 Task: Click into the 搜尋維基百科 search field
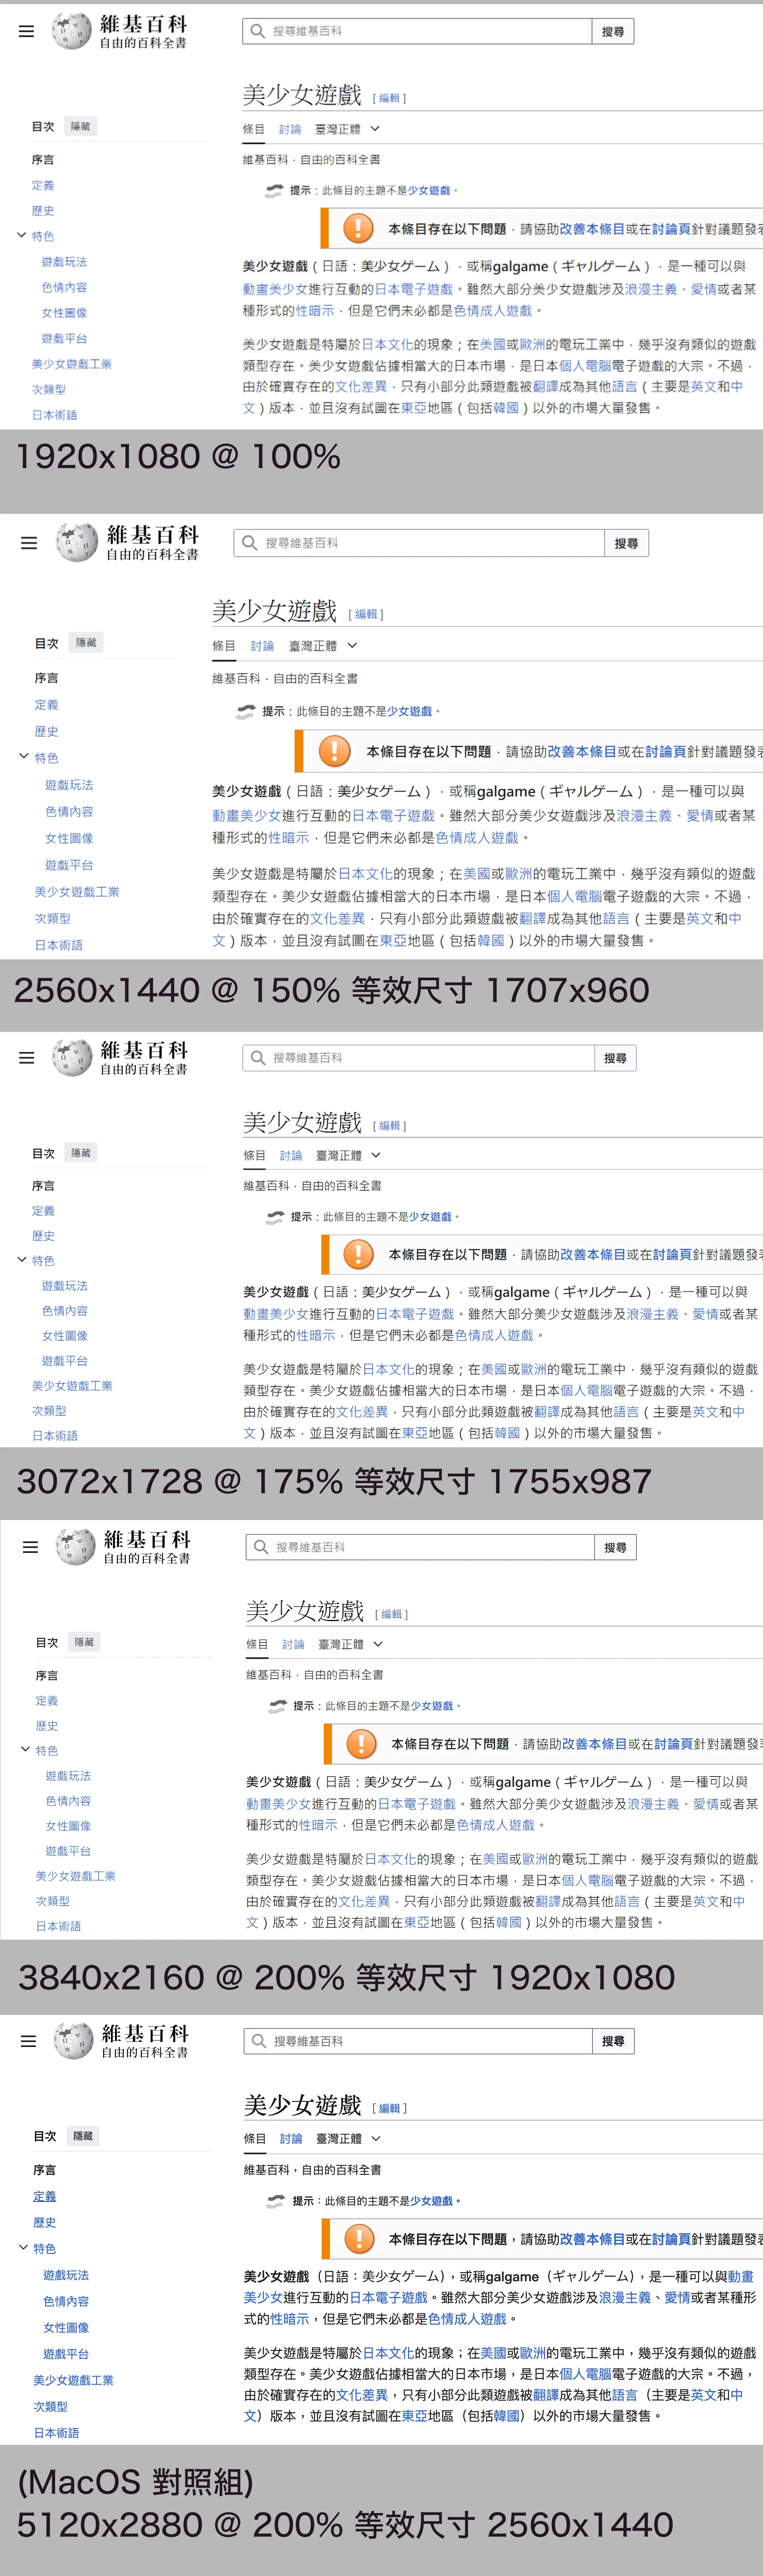tap(420, 31)
